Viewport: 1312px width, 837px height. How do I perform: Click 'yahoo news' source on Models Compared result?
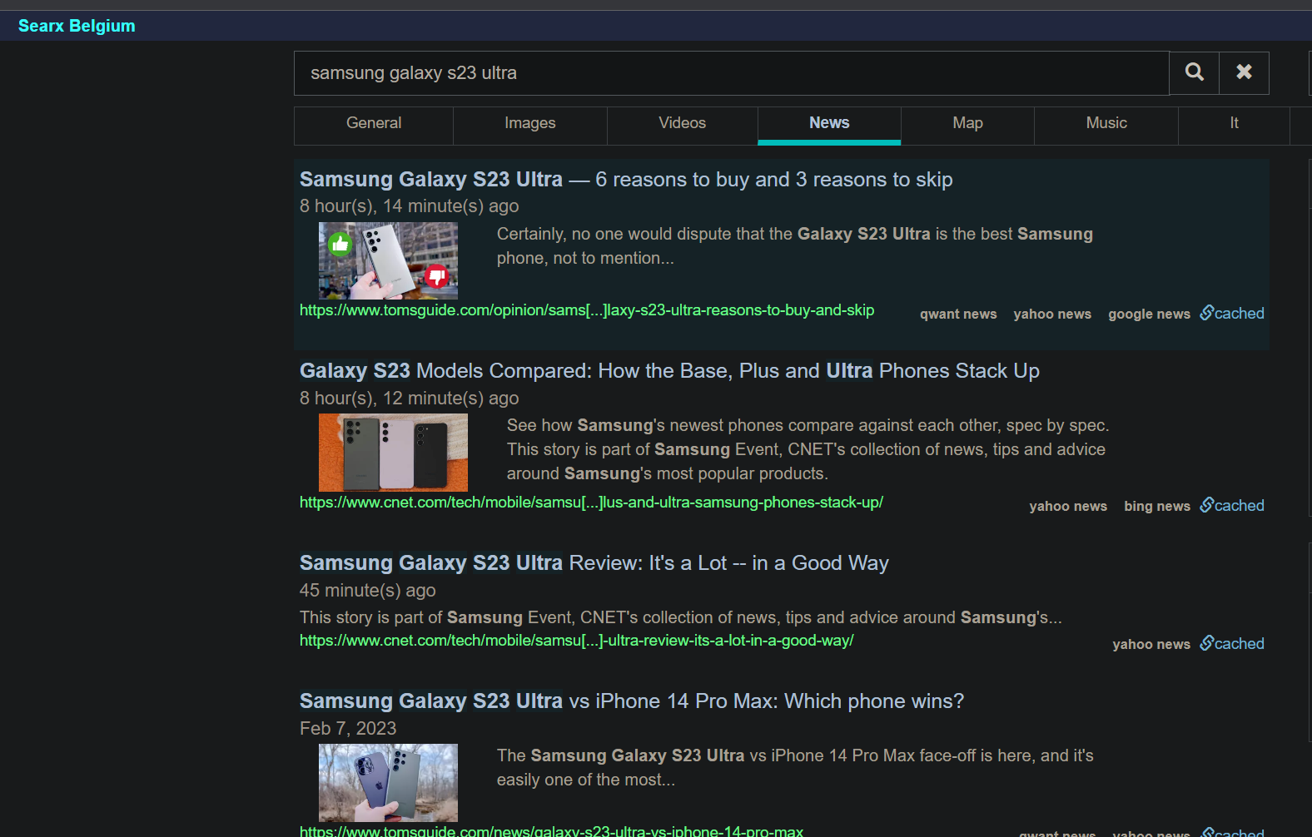pos(1068,506)
